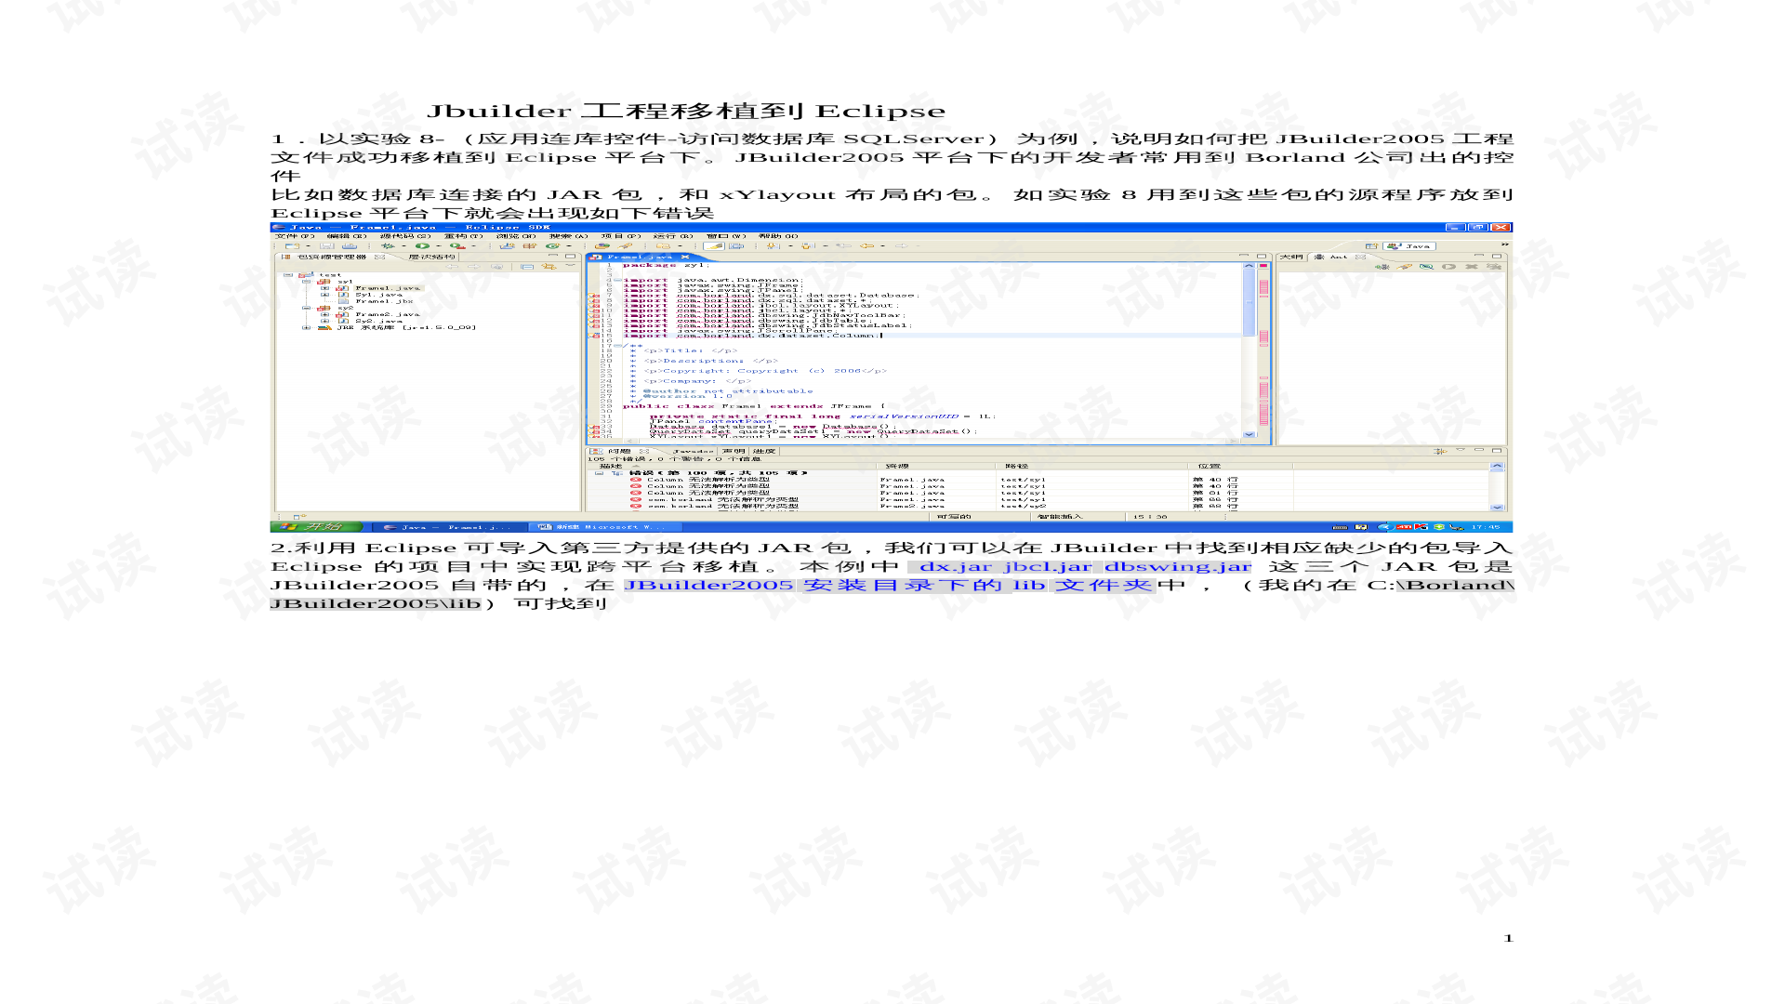Click the yellow Back navigation arrow in toolbar
1785x1004 pixels.
click(867, 245)
